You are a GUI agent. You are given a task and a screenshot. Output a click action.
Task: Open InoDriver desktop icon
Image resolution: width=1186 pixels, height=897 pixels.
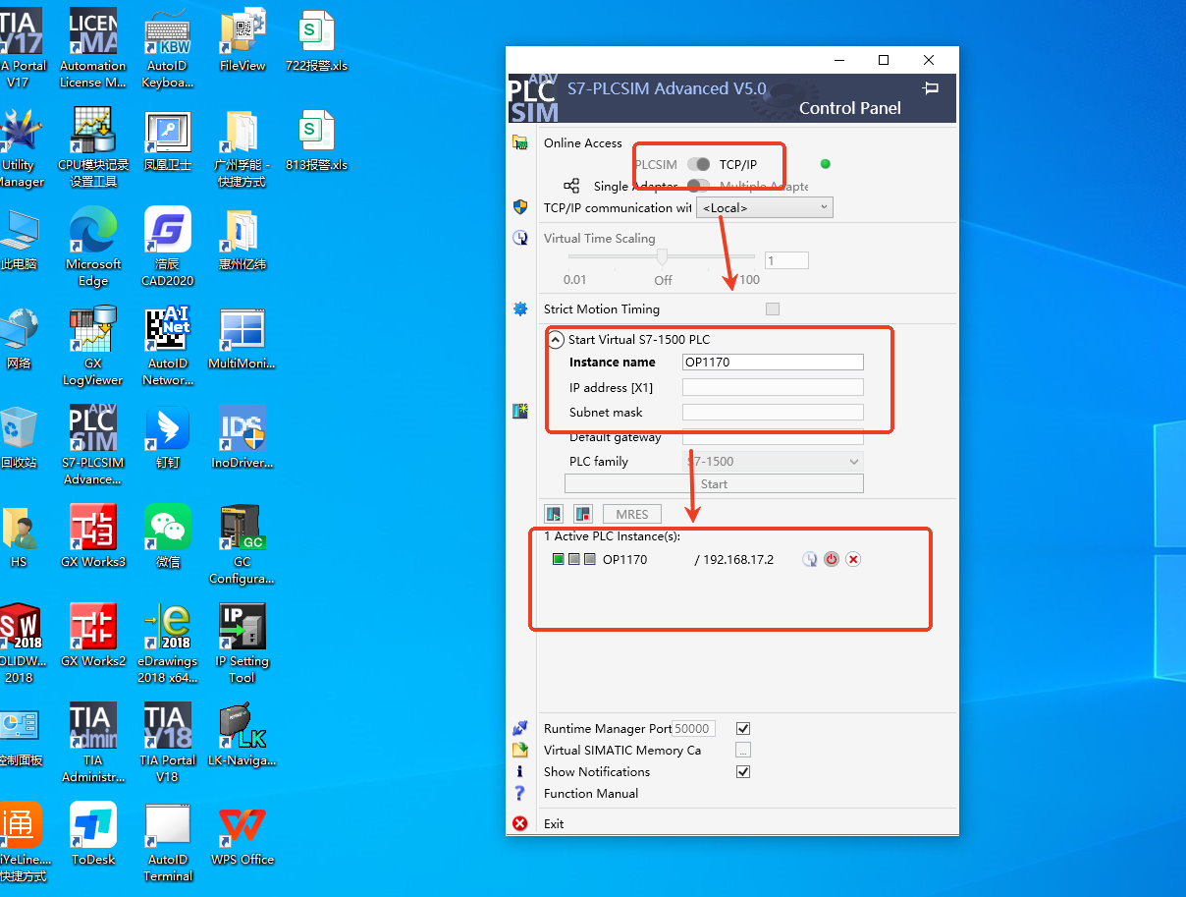(x=243, y=436)
